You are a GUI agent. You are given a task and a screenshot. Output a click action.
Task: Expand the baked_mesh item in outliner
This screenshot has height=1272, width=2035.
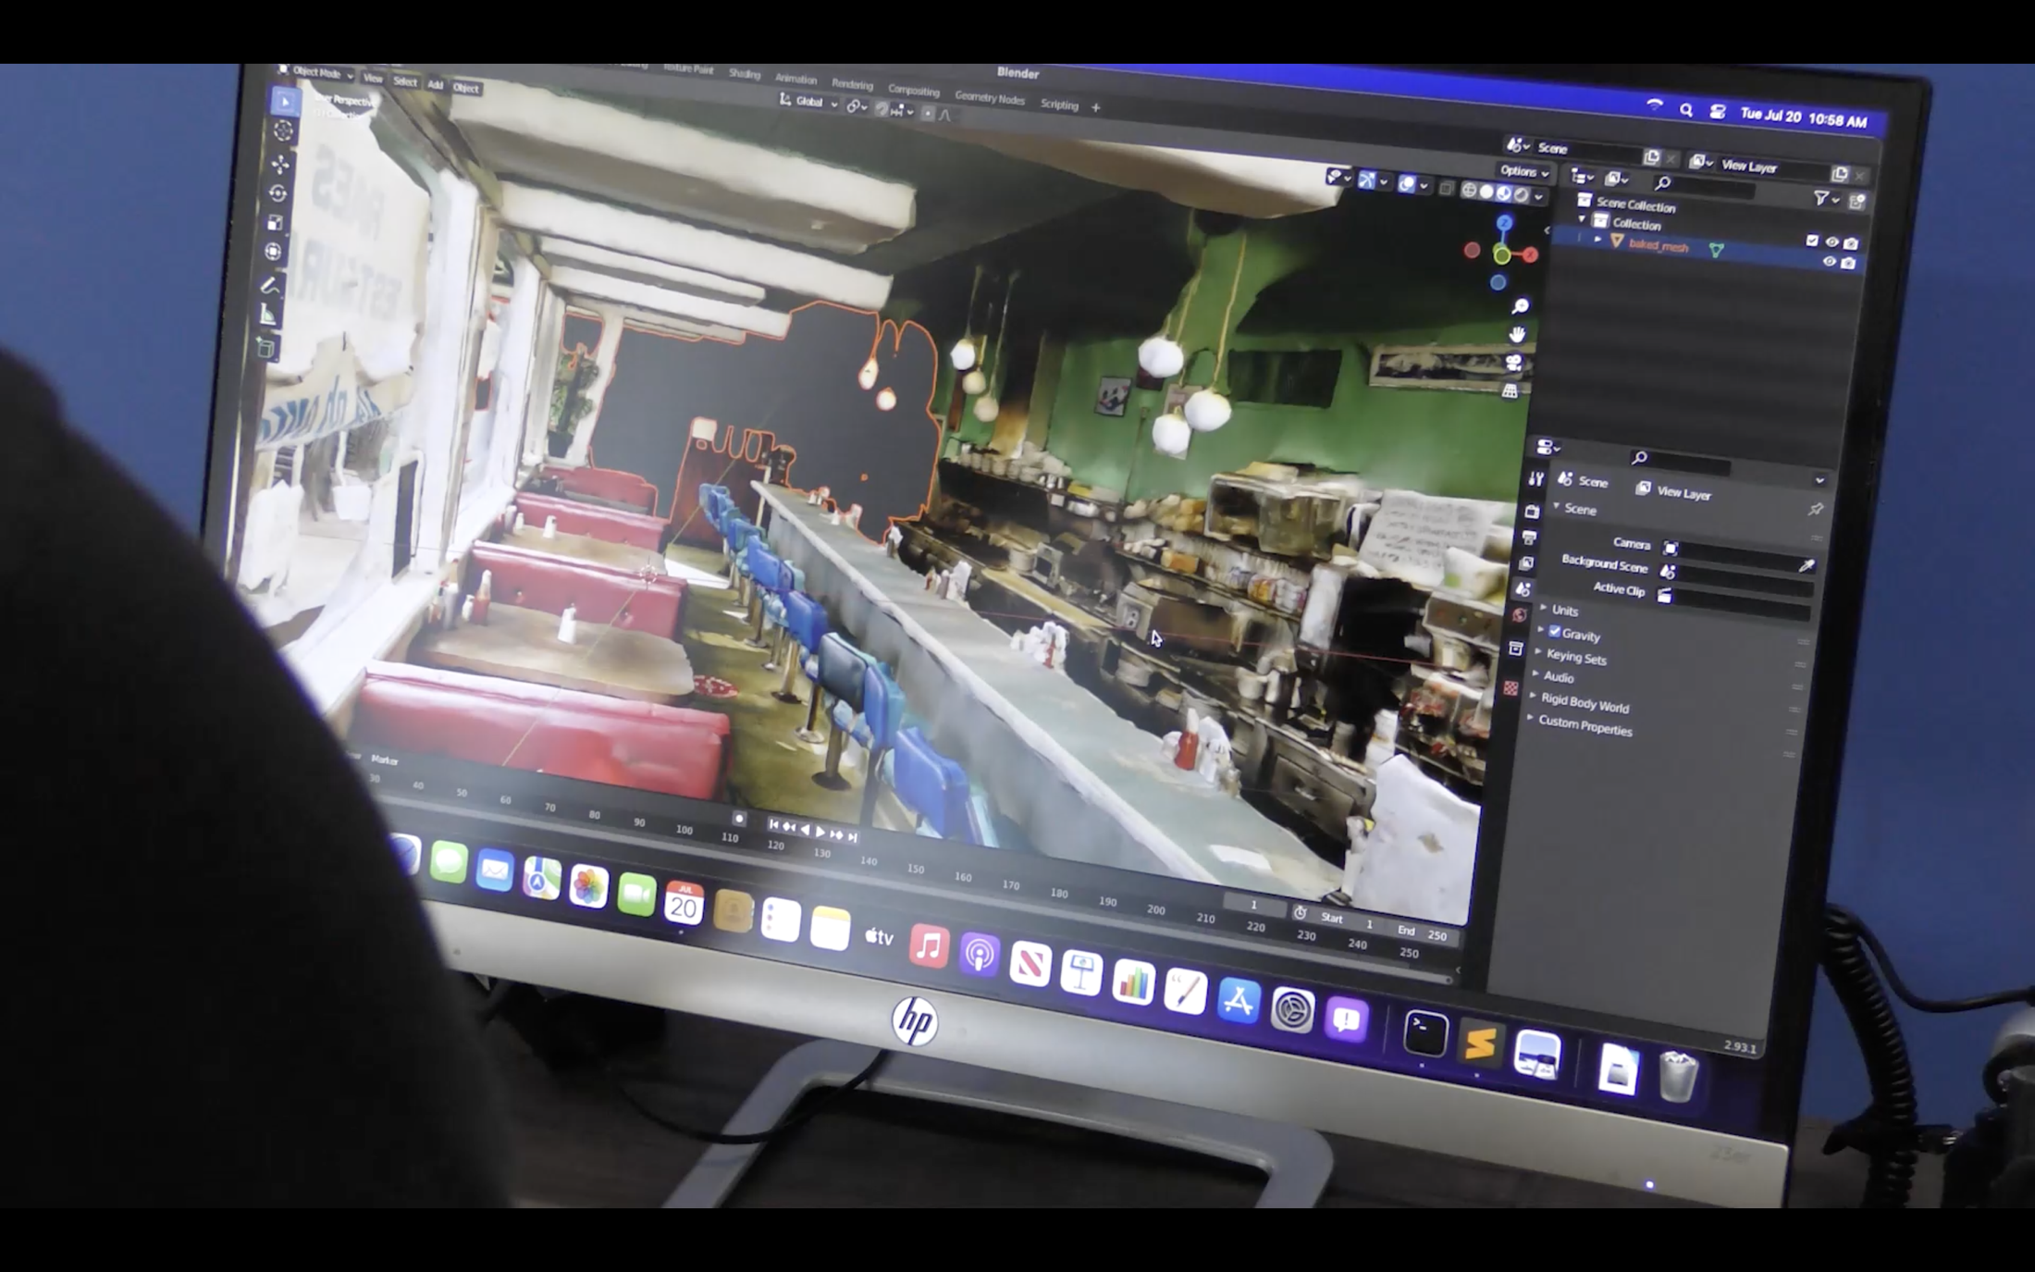[1597, 240]
